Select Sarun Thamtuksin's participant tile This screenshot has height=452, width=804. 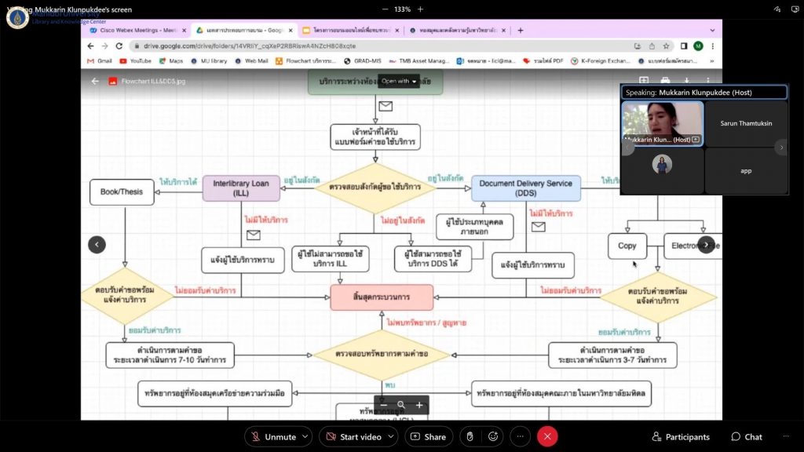pyautogui.click(x=745, y=123)
